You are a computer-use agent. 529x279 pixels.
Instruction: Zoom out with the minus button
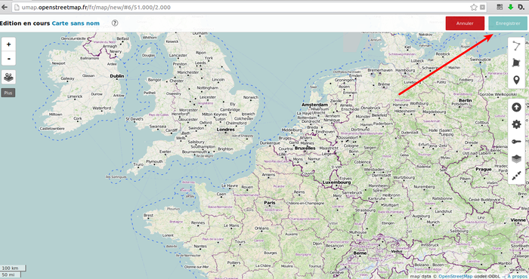tap(8, 59)
